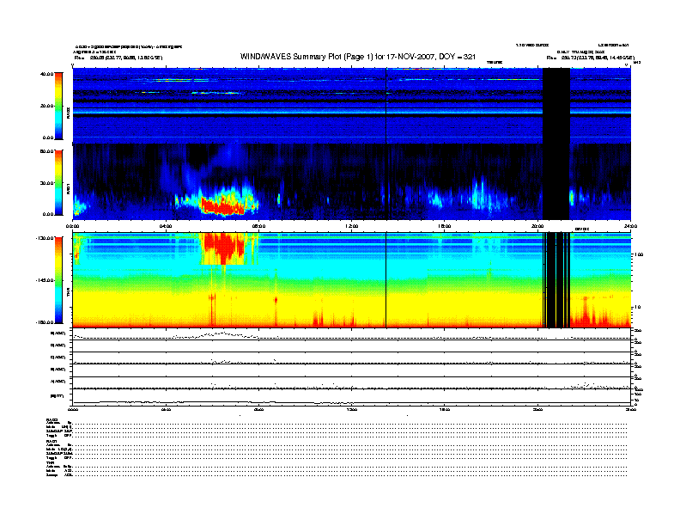The height and width of the screenshot is (526, 680).
Task: Click 00:00 tick label below RAD1 spectrogram
Action: [x=73, y=226]
